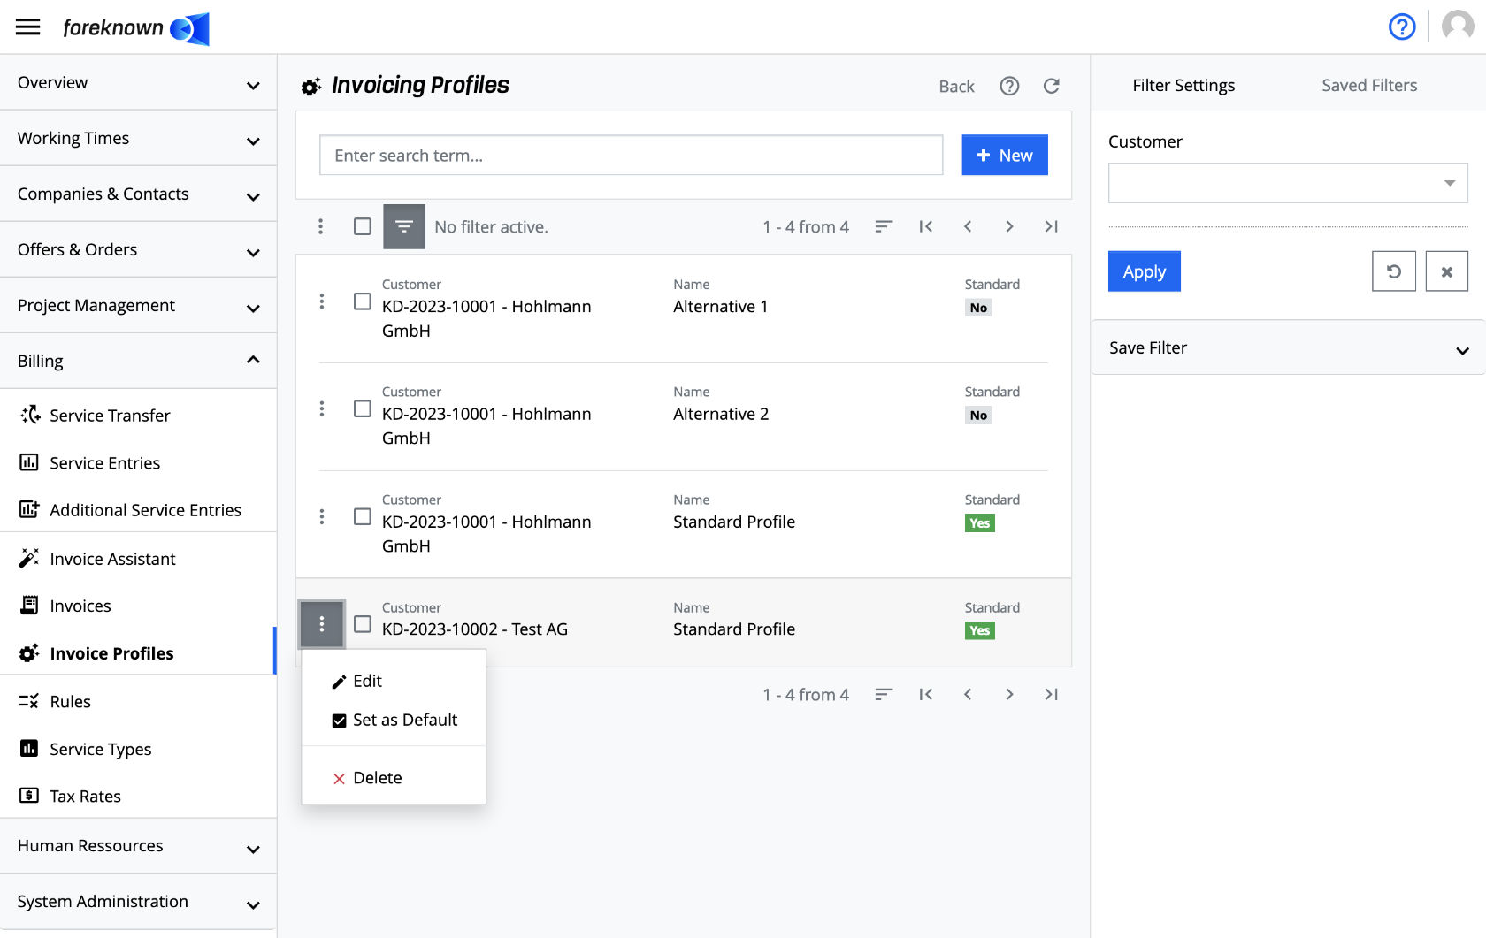
Task: Expand the System Administration section
Action: tap(139, 902)
